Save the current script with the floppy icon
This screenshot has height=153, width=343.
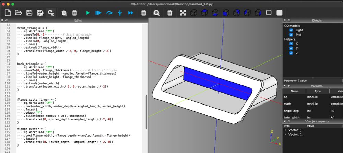point(29,13)
